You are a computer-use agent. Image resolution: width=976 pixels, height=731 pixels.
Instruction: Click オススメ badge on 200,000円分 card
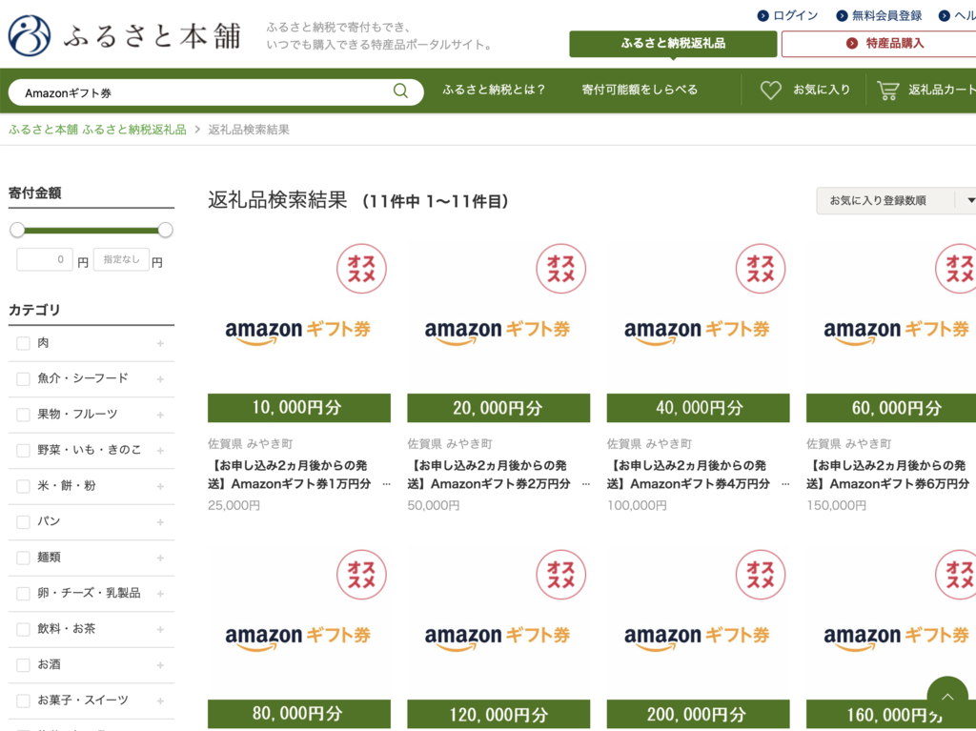[x=760, y=574]
